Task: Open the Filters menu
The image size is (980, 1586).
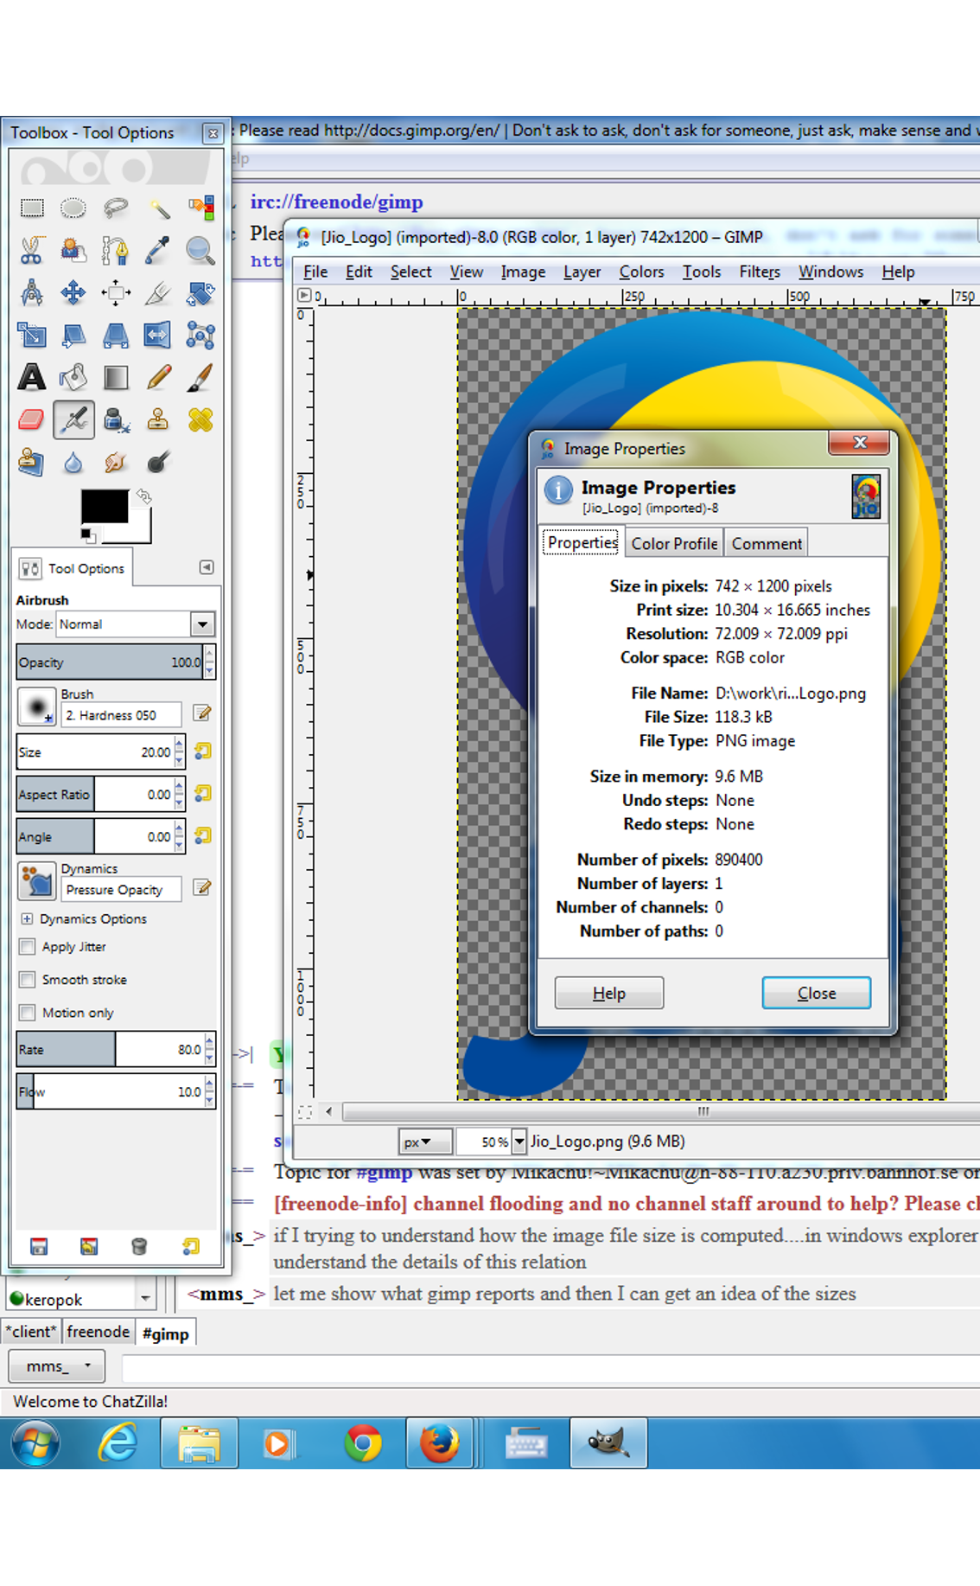Action: coord(760,272)
